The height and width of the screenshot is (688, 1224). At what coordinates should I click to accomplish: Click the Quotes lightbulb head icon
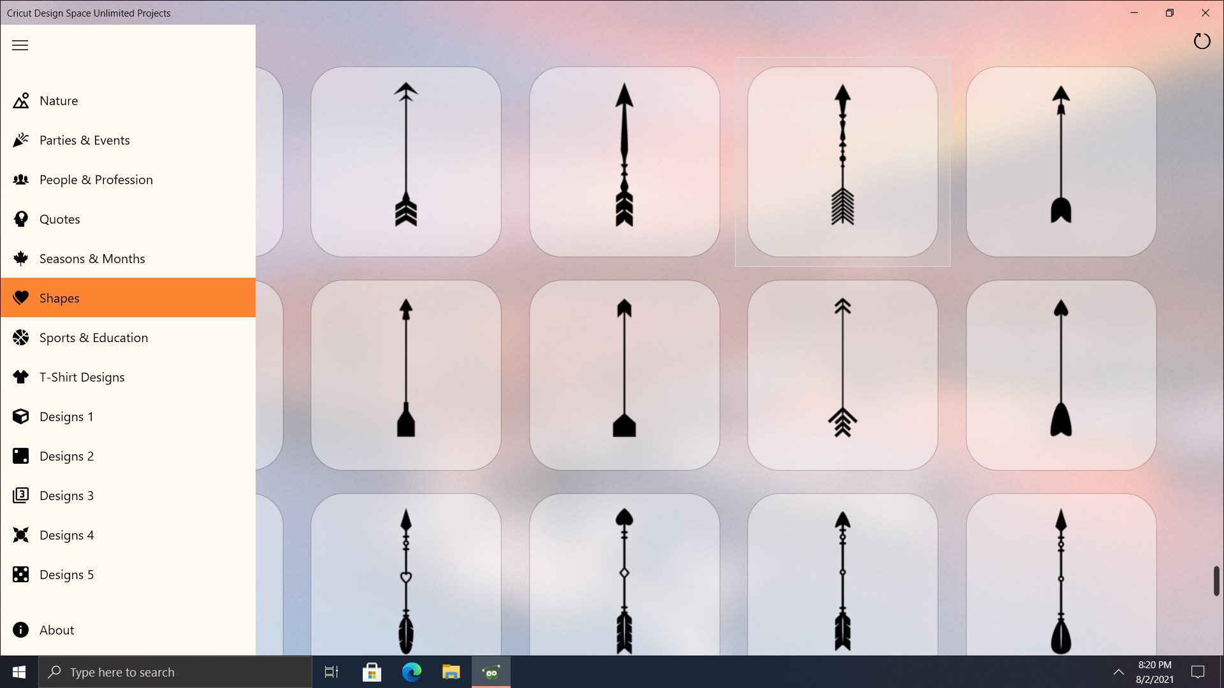pos(21,219)
